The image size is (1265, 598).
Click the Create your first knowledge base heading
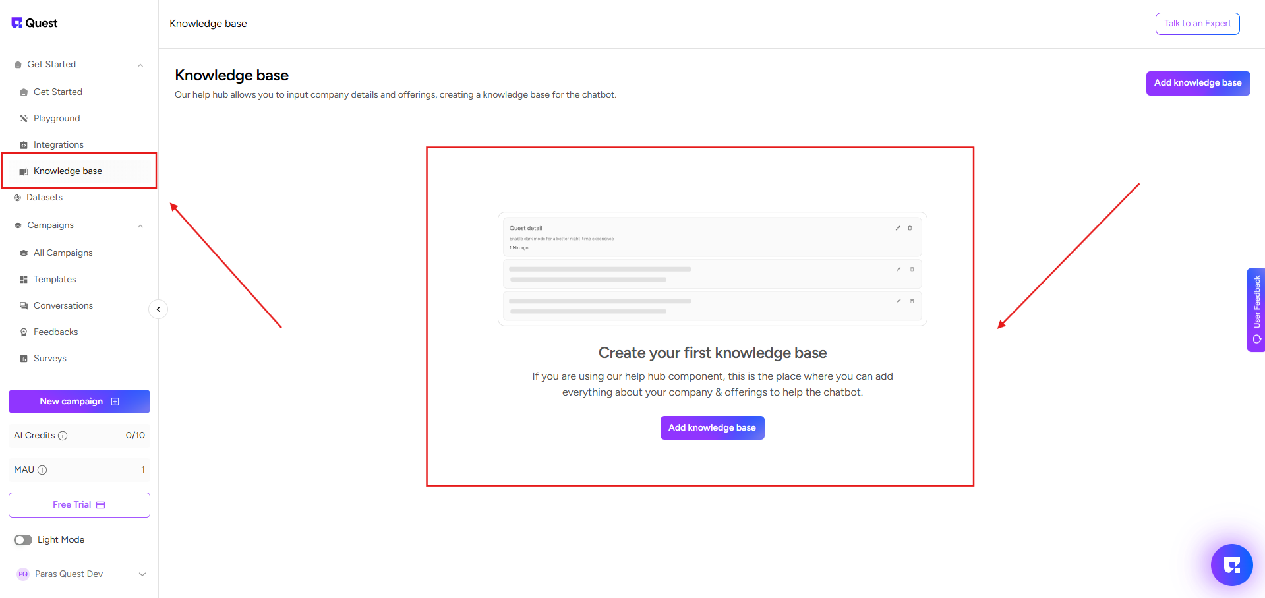click(713, 353)
